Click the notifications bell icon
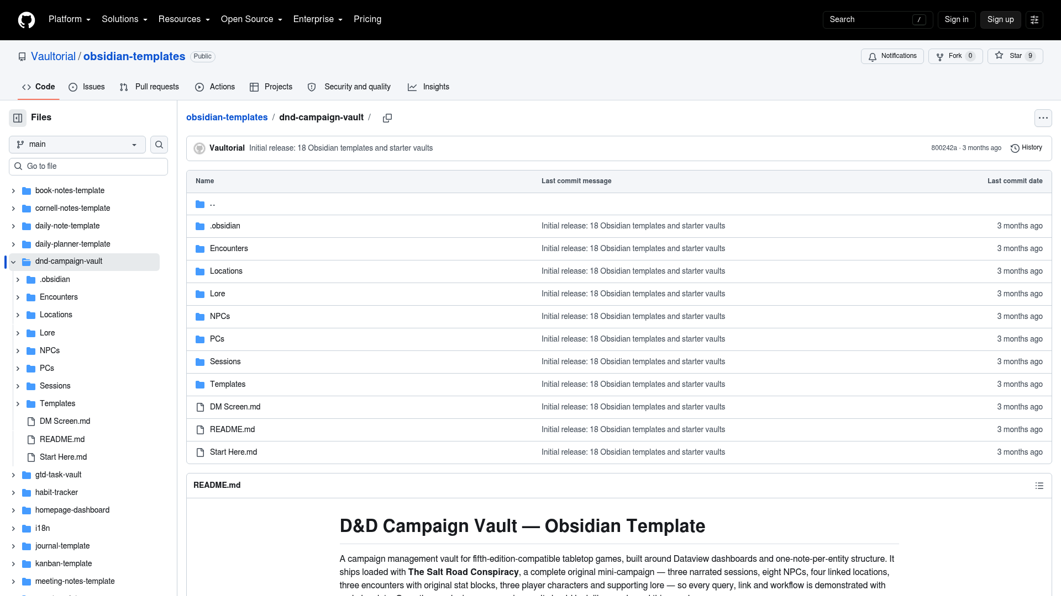This screenshot has height=596, width=1061. coord(872,56)
